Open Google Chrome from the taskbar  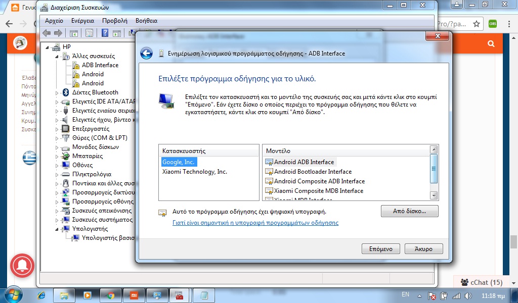[111, 295]
